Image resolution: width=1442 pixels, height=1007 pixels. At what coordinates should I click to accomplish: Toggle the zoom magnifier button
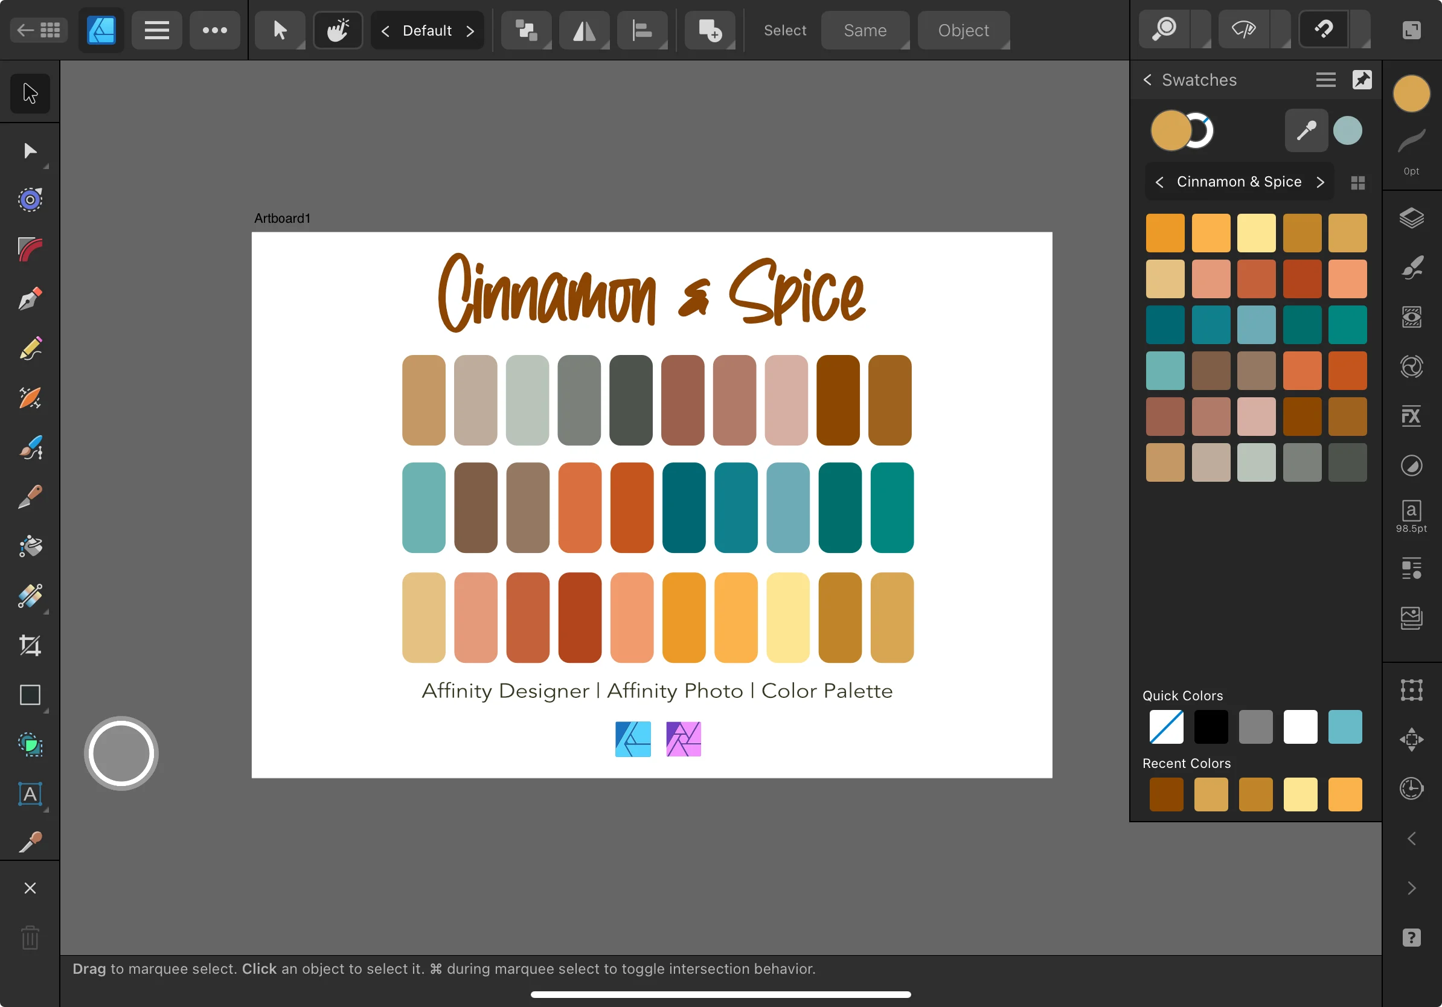point(1164,30)
